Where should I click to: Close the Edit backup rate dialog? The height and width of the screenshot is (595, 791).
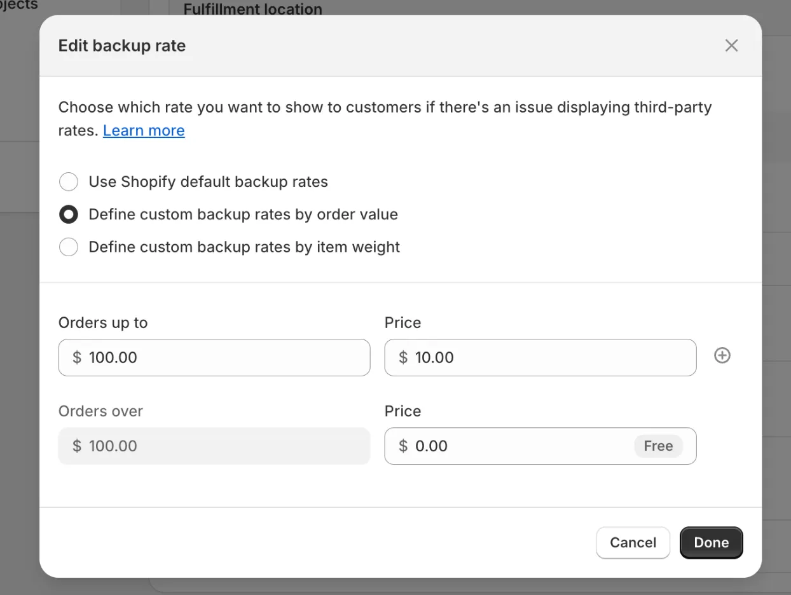731,46
